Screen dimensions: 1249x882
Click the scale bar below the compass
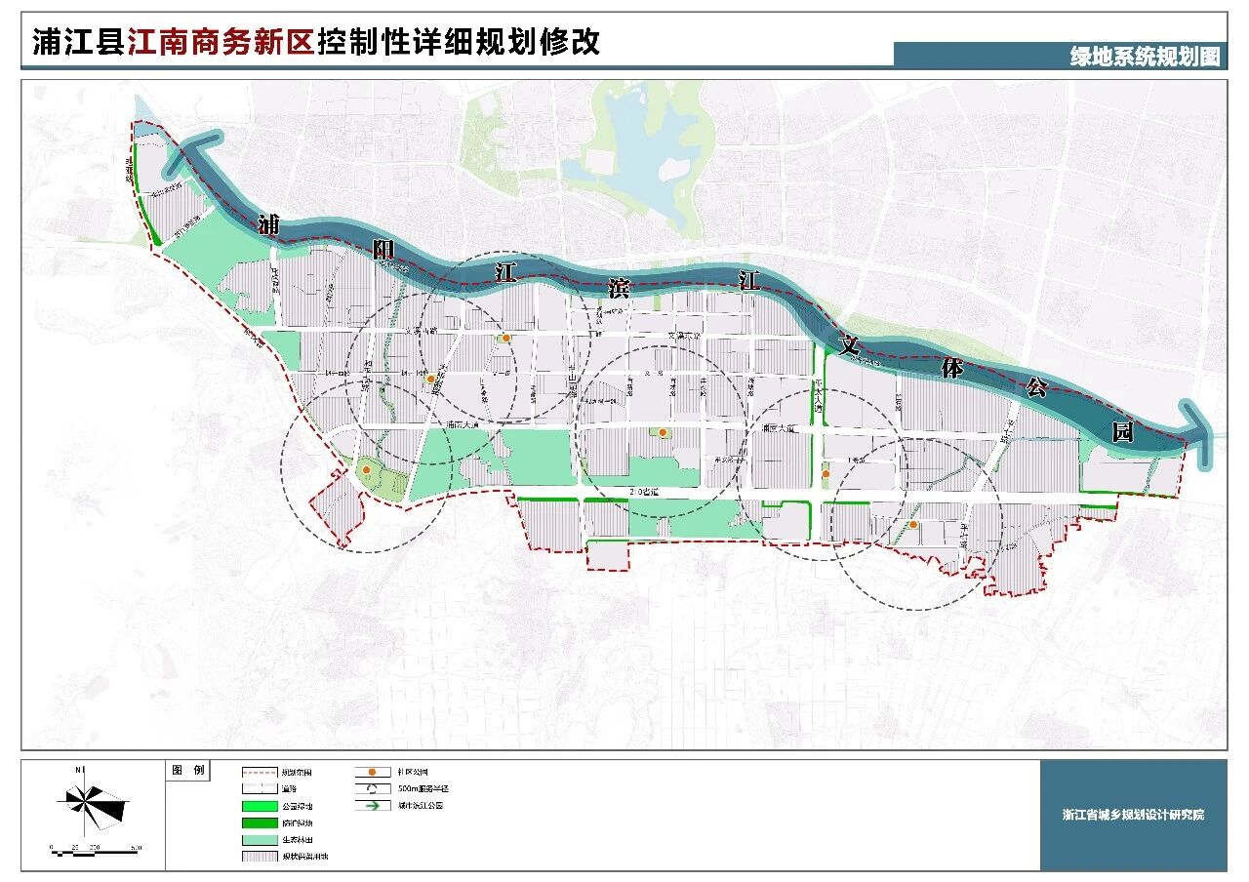(95, 853)
